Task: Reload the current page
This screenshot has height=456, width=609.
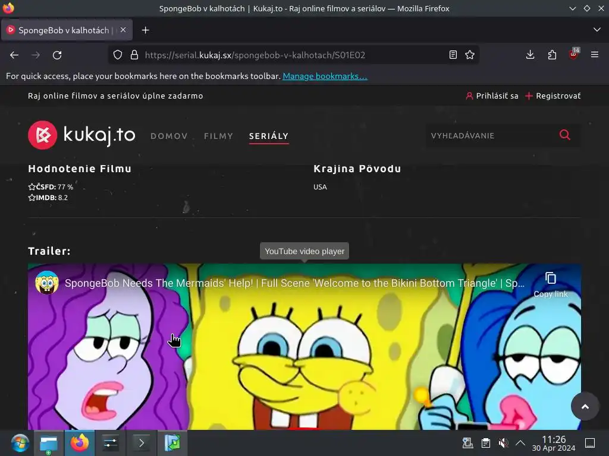Action: point(57,55)
